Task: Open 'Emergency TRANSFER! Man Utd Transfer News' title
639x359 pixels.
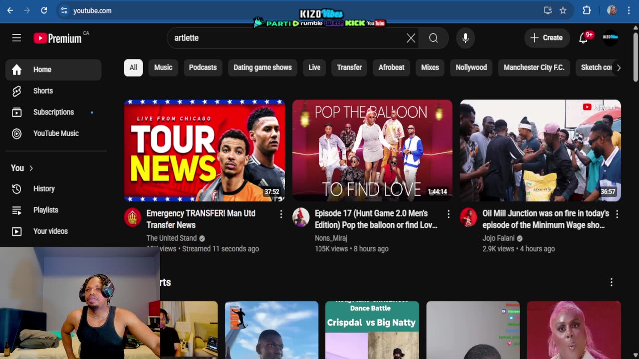Action: [201, 219]
